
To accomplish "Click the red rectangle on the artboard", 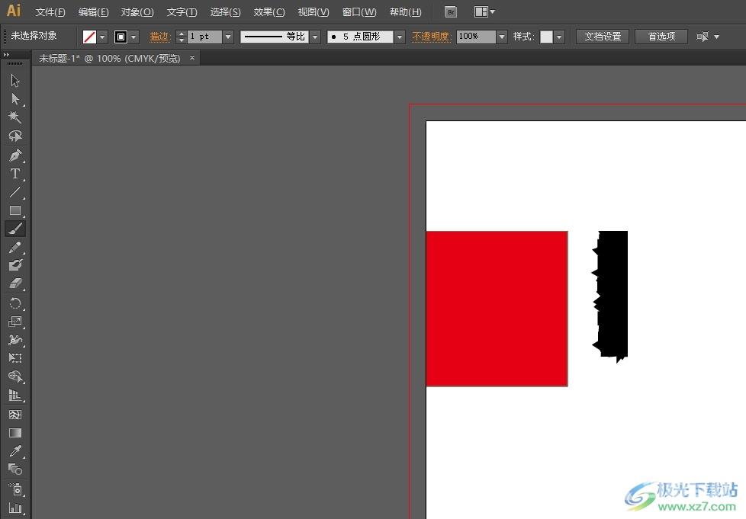I will click(497, 309).
